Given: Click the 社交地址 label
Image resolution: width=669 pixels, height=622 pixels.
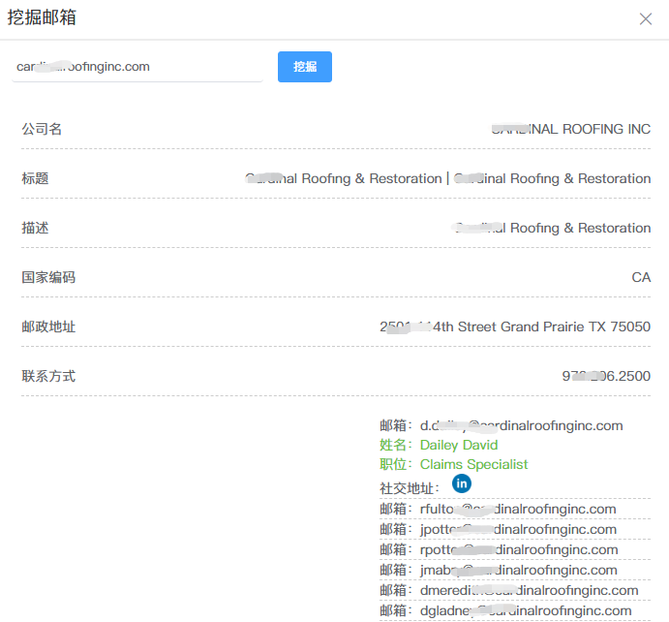Looking at the screenshot, I should 410,488.
